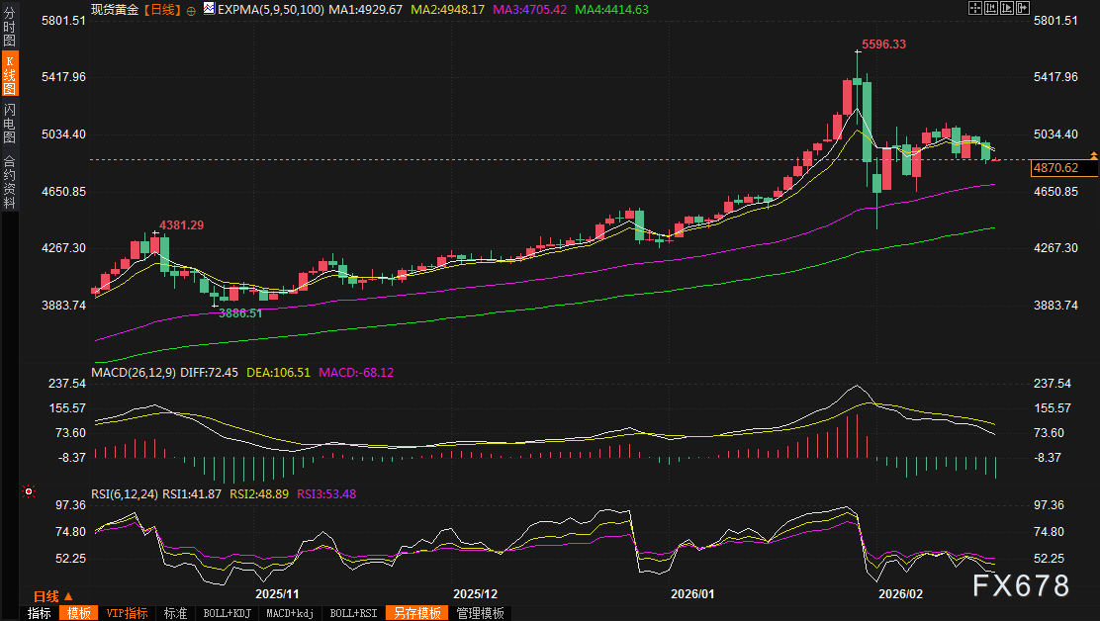This screenshot has width=1100, height=621.
Task: Click the orange price alert arrow icon
Action: click(x=1093, y=156)
